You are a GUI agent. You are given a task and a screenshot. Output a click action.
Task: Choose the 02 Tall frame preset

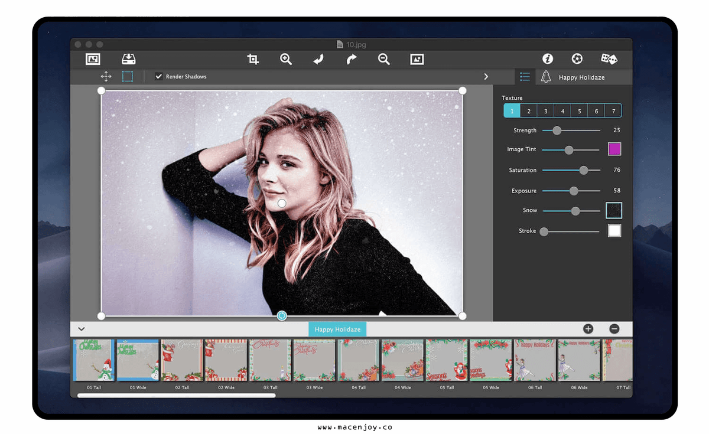click(182, 360)
